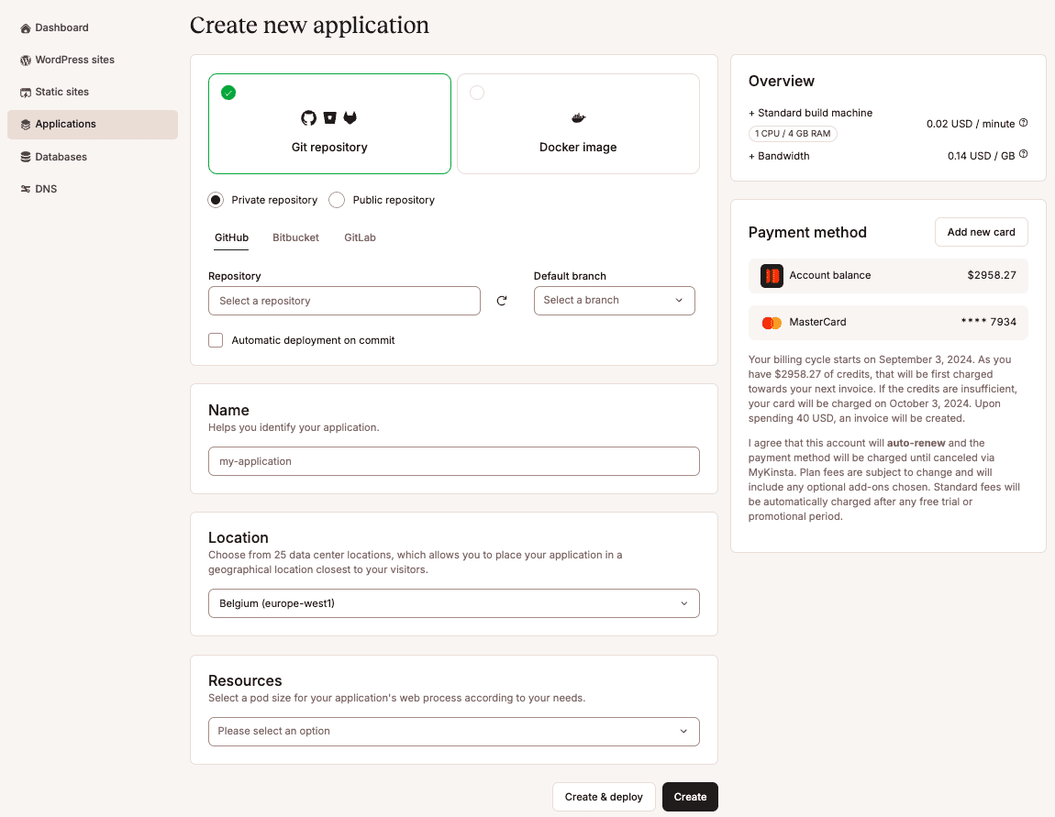Switch to the Bitbucket tab

(x=295, y=237)
